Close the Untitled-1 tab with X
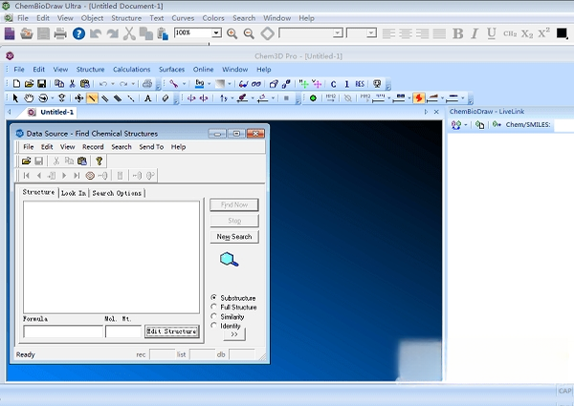Image resolution: width=574 pixels, height=406 pixels. coord(436,112)
